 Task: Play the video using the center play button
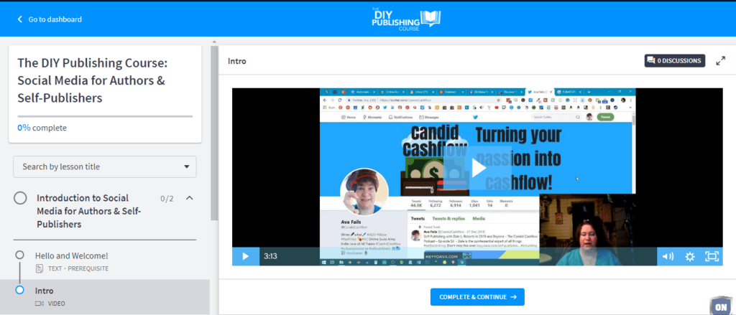[478, 169]
